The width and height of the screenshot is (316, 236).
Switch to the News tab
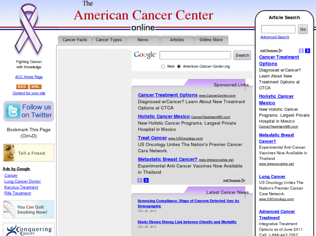[143, 40]
